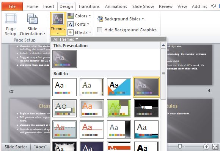Open the File tab

(x=12, y=6)
